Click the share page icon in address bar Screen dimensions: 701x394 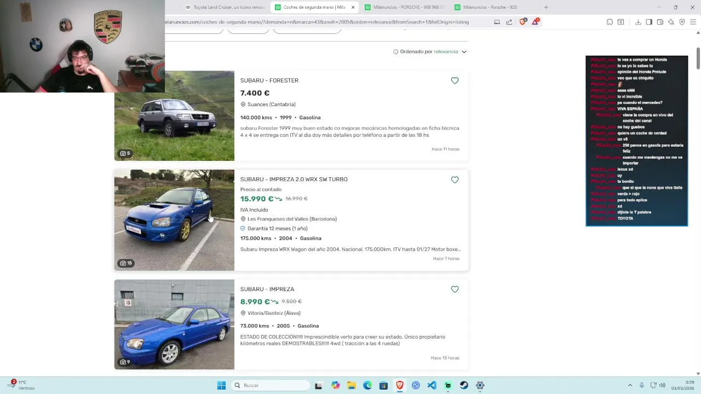click(509, 22)
